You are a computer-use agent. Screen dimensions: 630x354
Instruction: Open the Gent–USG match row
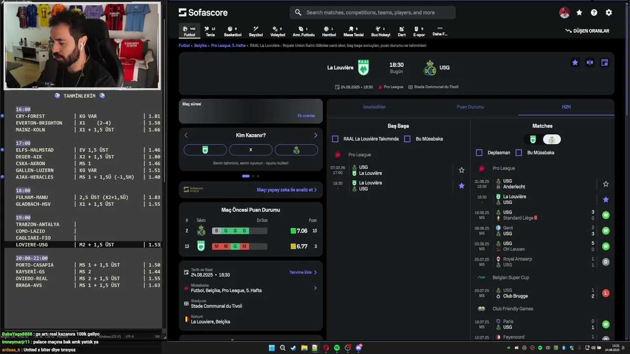541,231
